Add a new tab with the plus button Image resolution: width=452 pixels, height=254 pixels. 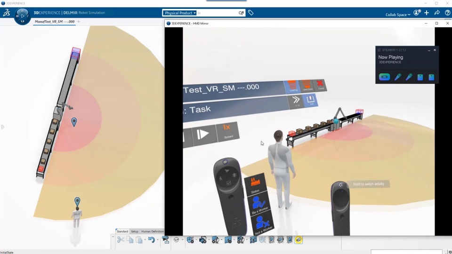point(79,22)
